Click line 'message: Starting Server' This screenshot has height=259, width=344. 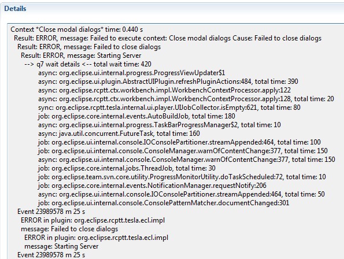61,246
